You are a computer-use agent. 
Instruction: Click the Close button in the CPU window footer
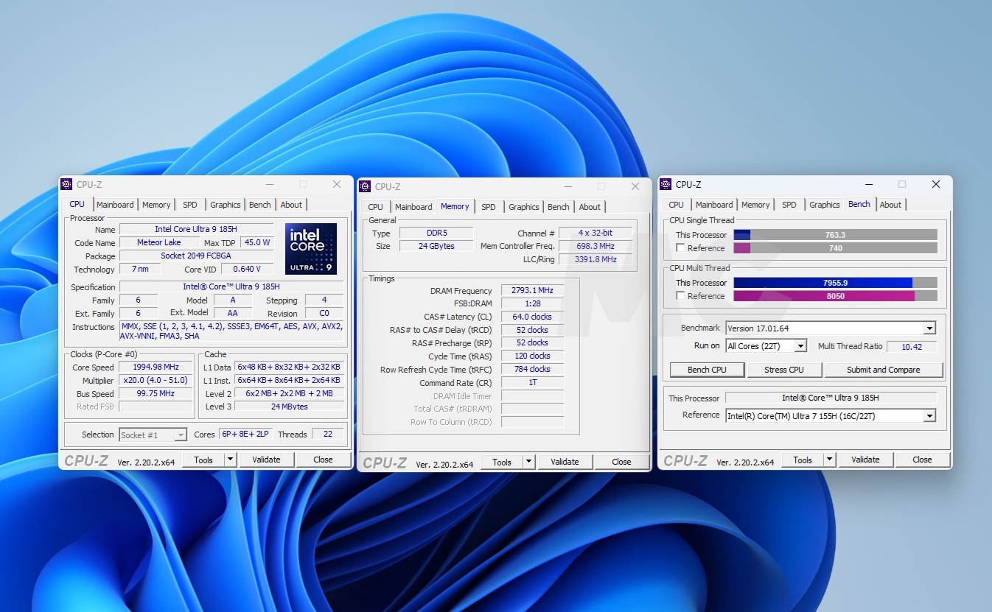[x=323, y=460]
